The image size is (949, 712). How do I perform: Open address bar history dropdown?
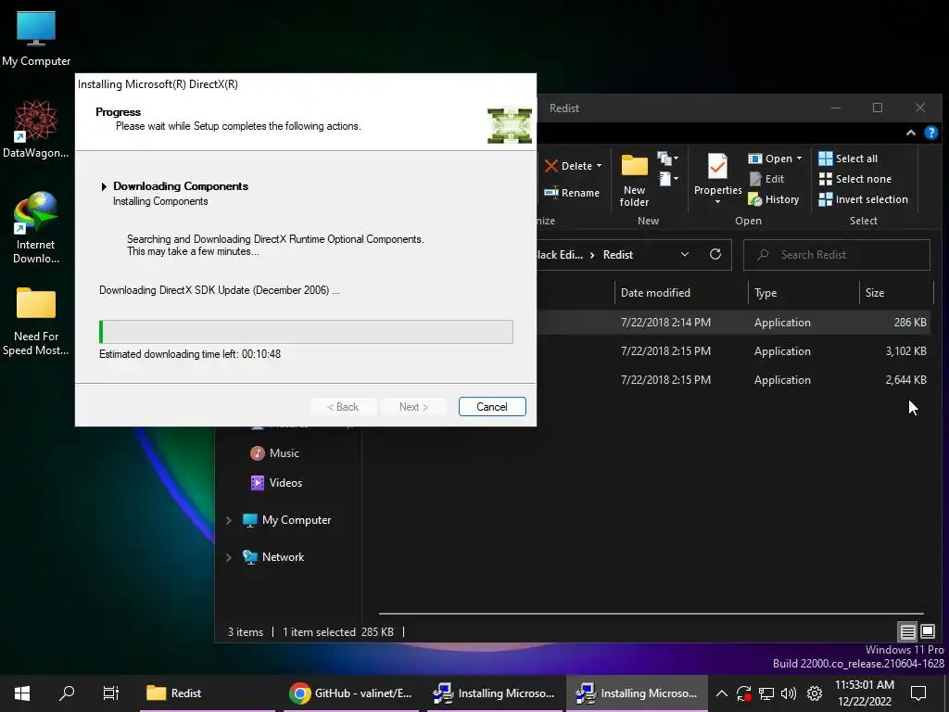pos(685,254)
